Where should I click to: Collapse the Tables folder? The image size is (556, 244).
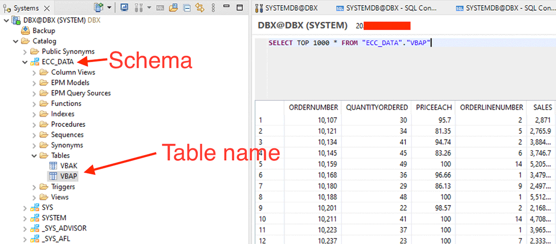pyautogui.click(x=34, y=156)
